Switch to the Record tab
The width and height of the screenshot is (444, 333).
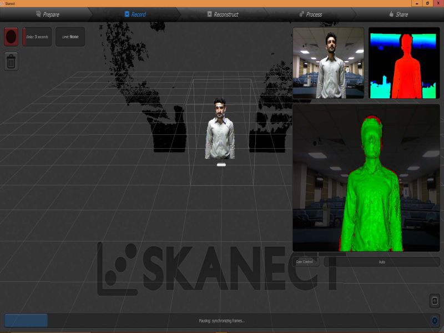135,14
